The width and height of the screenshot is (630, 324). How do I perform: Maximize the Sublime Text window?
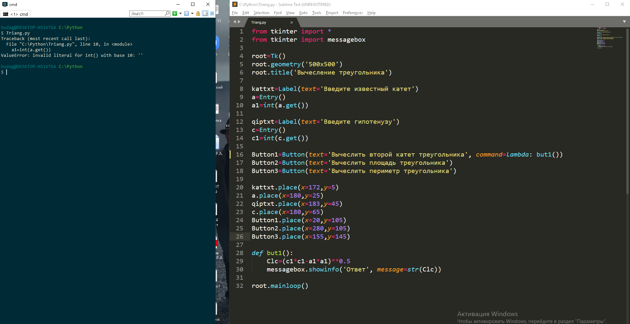pos(607,4)
